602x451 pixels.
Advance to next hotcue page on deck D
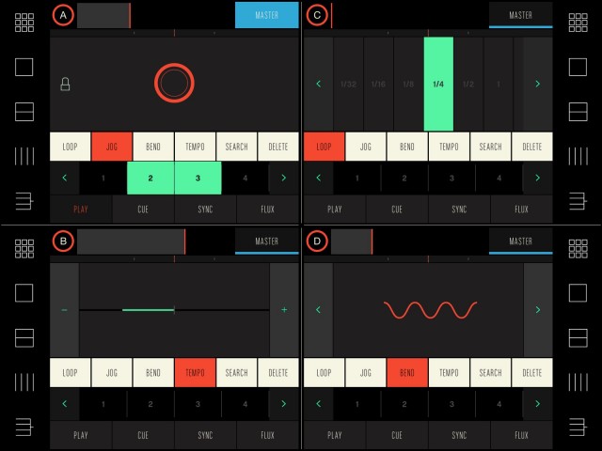(537, 404)
